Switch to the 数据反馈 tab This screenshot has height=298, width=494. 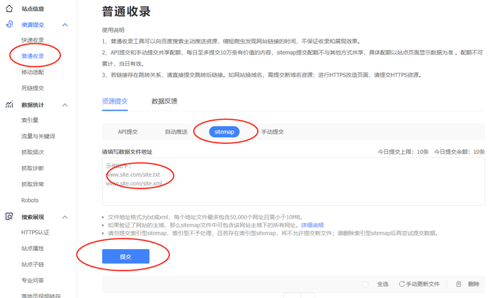pyautogui.click(x=164, y=101)
